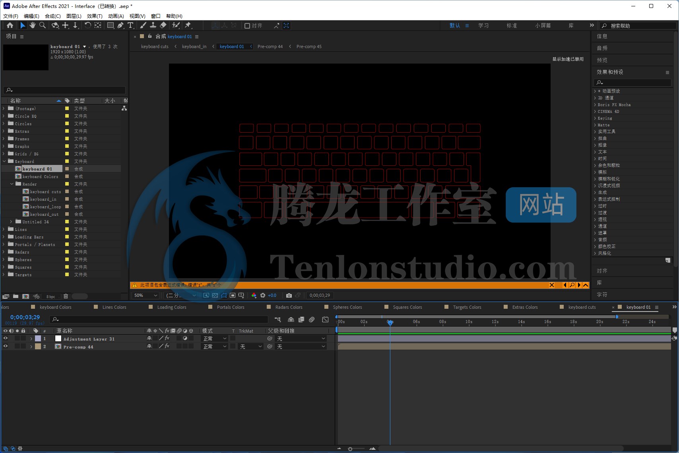The width and height of the screenshot is (679, 453).
Task: Open the 50% magnification dropdown
Action: (145, 295)
